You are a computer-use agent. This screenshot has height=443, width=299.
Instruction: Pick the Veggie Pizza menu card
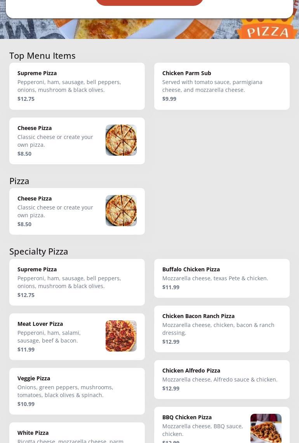(77, 391)
